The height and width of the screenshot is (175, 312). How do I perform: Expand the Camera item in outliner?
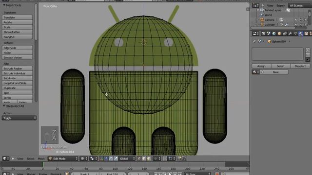pyautogui.click(x=257, y=20)
